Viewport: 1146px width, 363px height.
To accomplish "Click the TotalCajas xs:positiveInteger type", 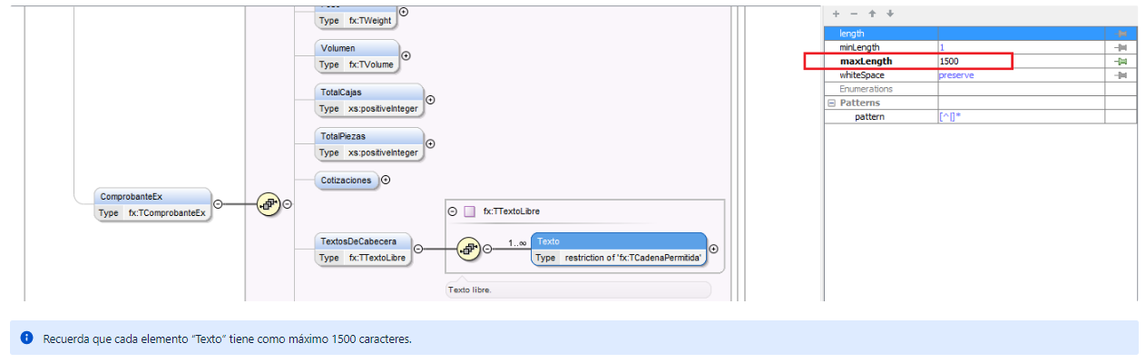I will pyautogui.click(x=383, y=109).
